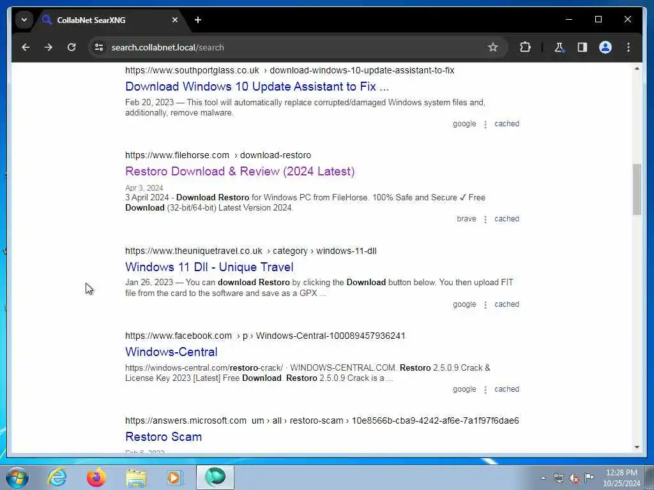Click theuniquetravel.co.uk URL text
This screenshot has height=490, width=654.
click(x=250, y=251)
